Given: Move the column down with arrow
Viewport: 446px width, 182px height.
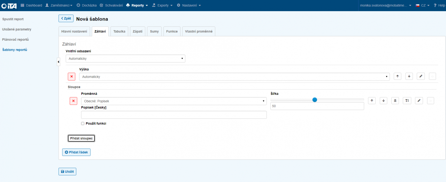Looking at the screenshot, I should point(384,101).
